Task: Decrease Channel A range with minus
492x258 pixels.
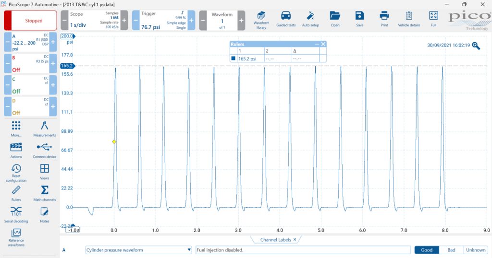Action: [8, 42]
